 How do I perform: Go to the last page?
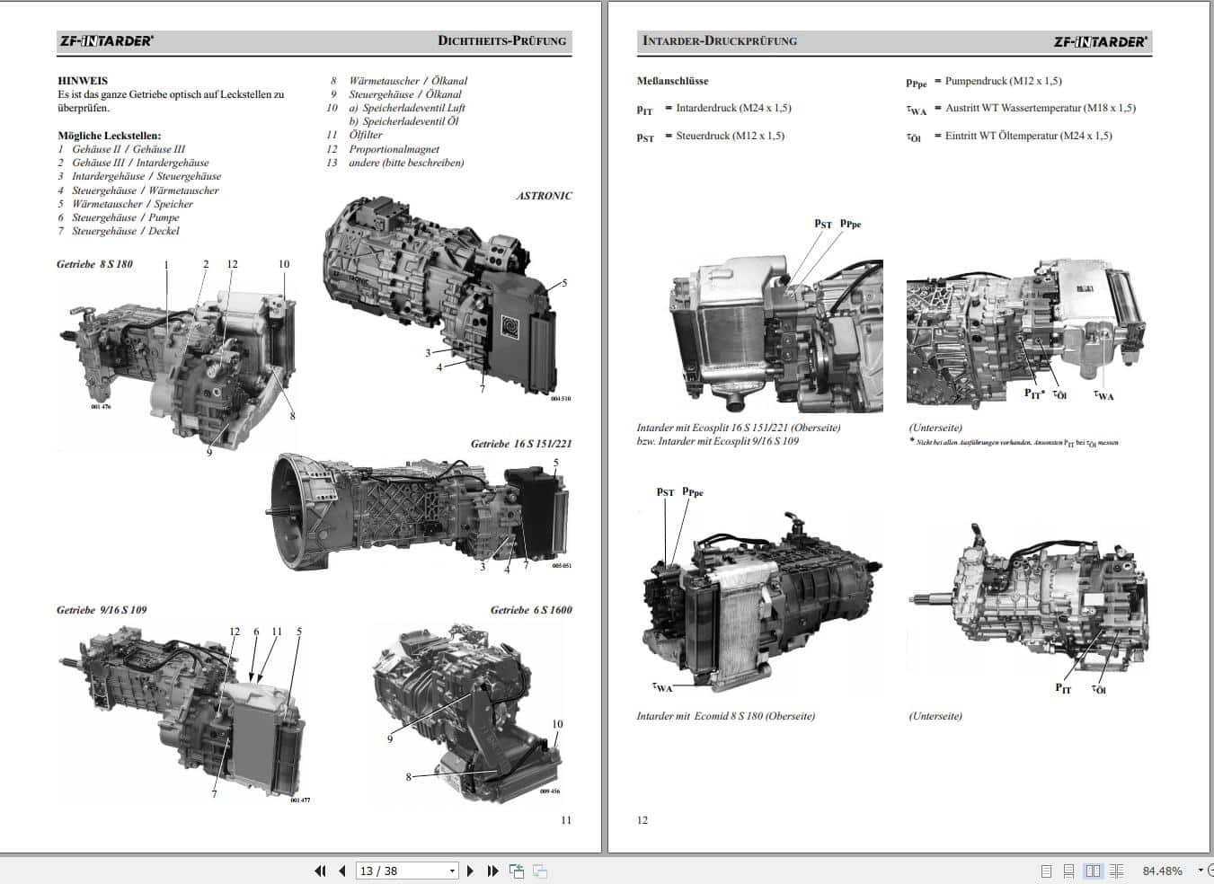[x=492, y=871]
